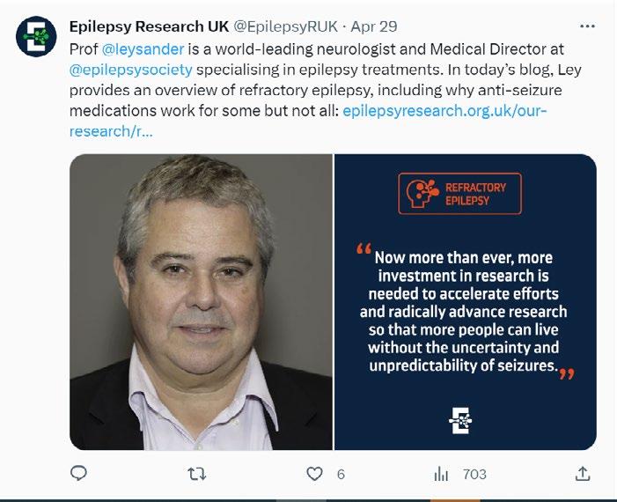
Task: Open the @epilepsysociety profile mention
Action: point(125,69)
